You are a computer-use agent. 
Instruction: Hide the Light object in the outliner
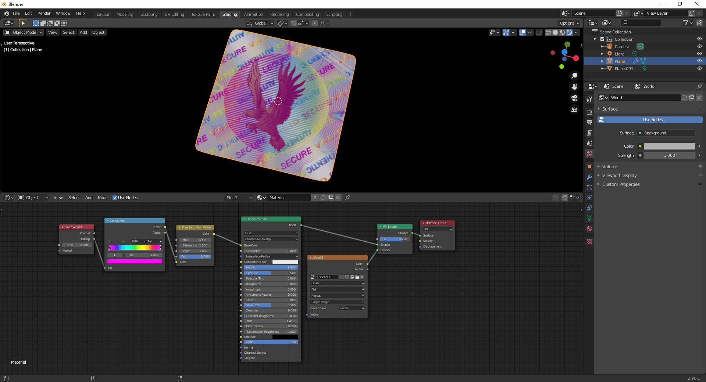(x=699, y=54)
